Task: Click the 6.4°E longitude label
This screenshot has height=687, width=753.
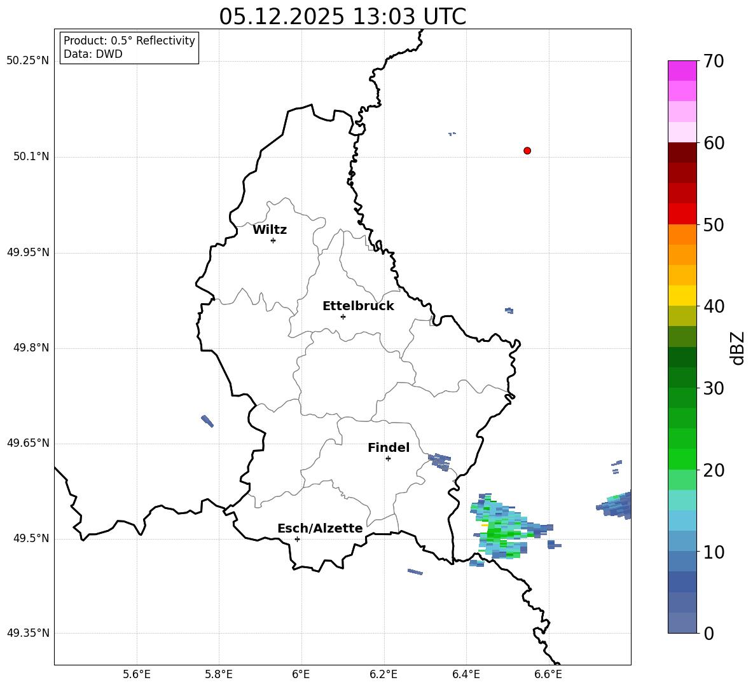Action: pyautogui.click(x=466, y=674)
